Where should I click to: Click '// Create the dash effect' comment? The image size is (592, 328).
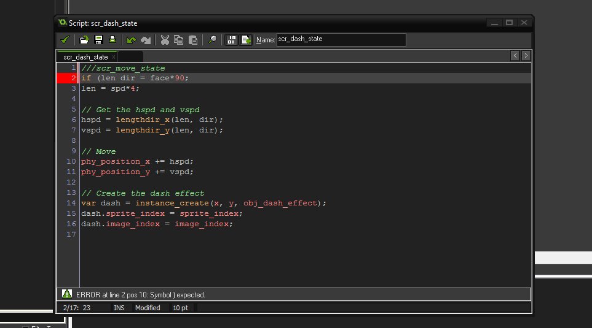[143, 193]
